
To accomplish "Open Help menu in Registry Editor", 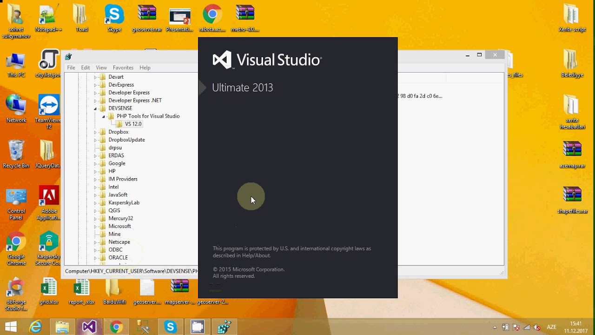I will [145, 67].
